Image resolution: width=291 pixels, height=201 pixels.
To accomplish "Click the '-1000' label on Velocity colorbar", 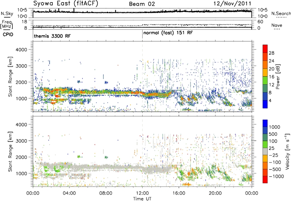I will tap(276, 176).
